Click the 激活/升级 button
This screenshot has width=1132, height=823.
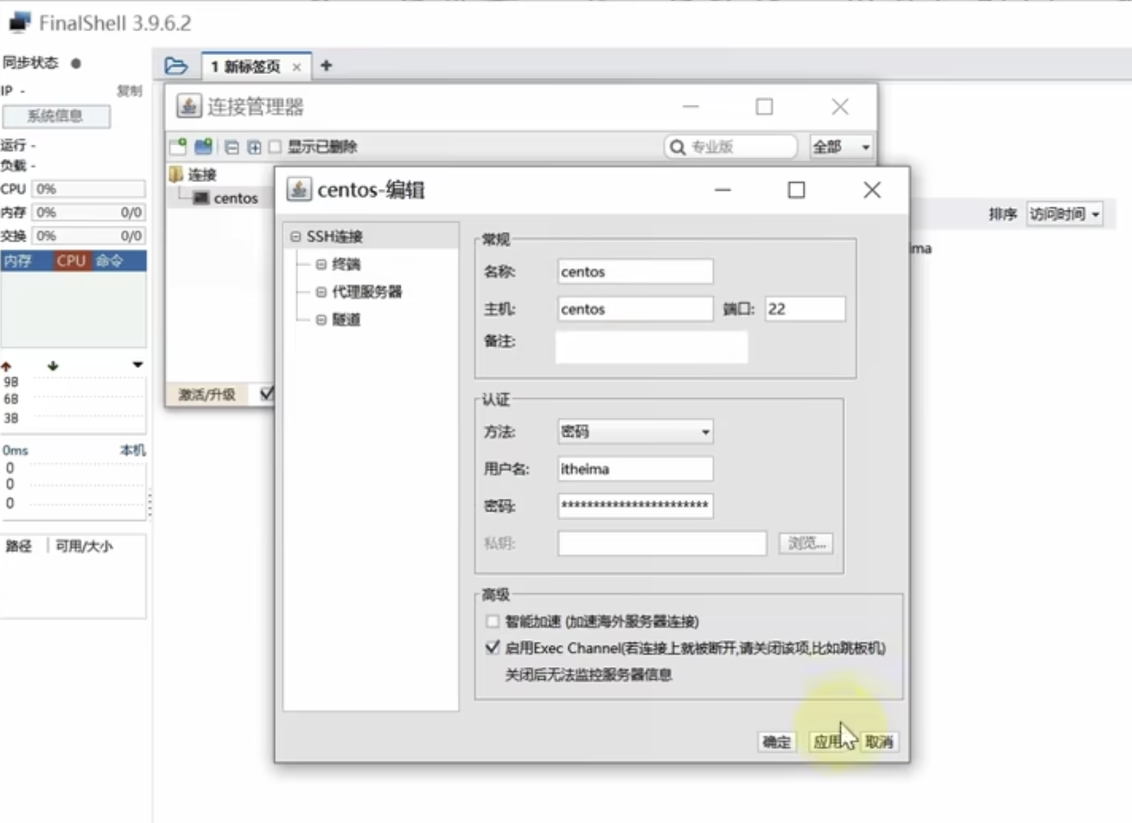[x=206, y=395]
